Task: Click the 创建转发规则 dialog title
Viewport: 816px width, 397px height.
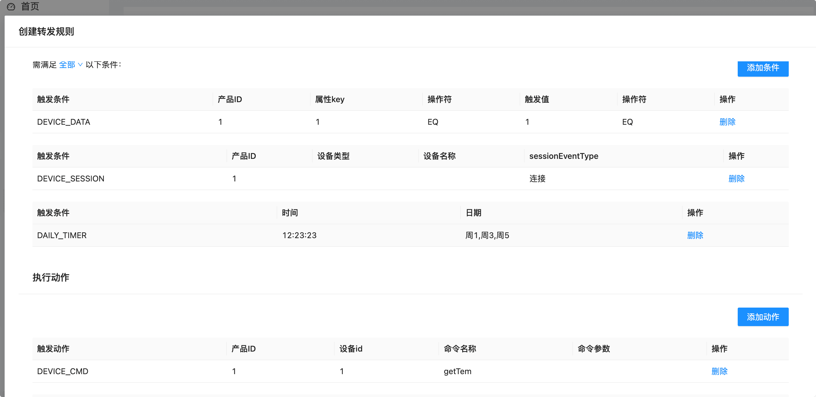Action: [46, 32]
